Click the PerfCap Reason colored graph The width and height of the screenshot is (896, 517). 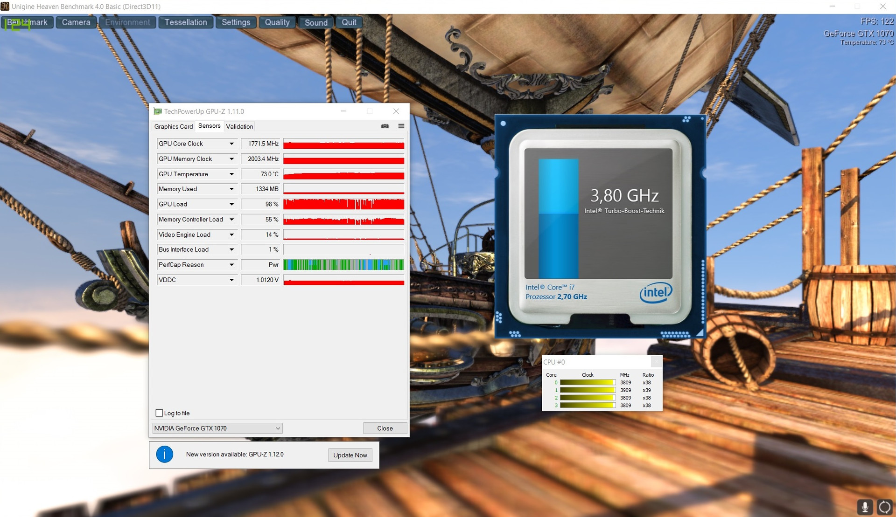pyautogui.click(x=343, y=265)
